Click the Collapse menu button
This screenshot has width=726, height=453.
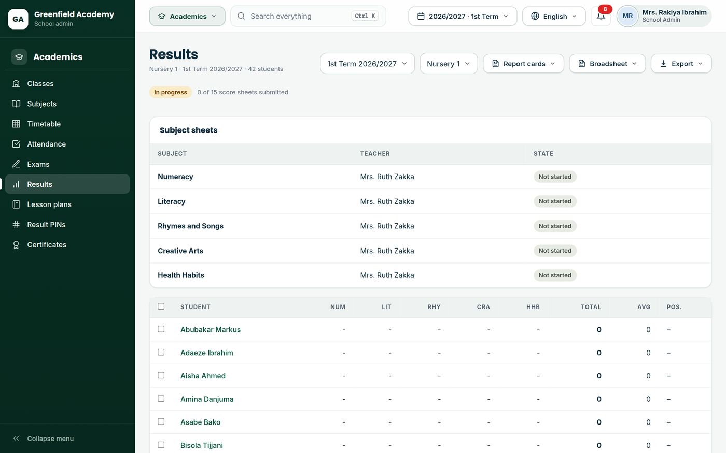67,439
